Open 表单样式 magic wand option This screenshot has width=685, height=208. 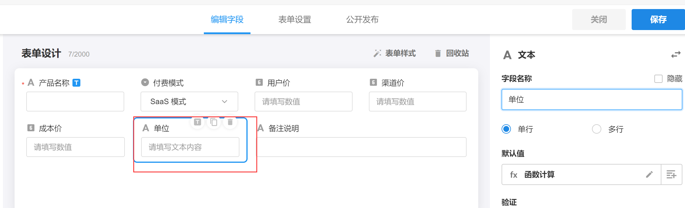[395, 53]
